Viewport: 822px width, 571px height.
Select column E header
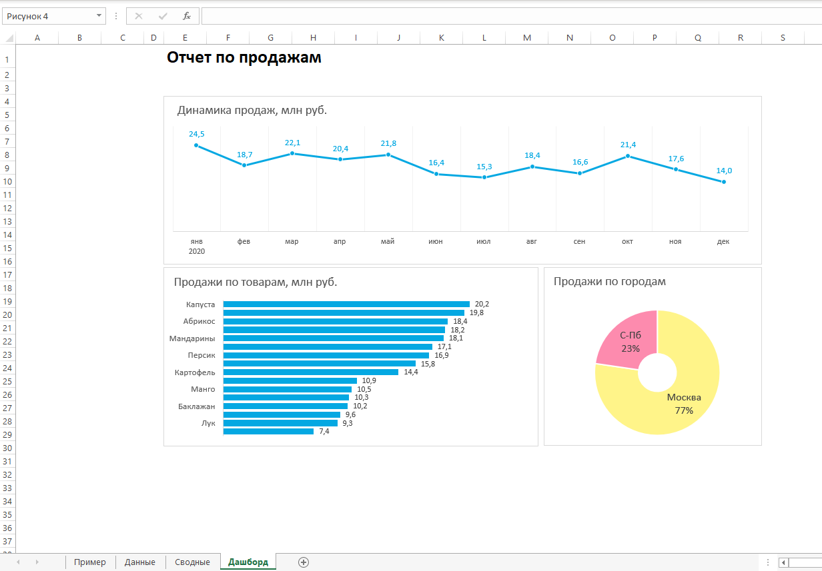click(185, 38)
